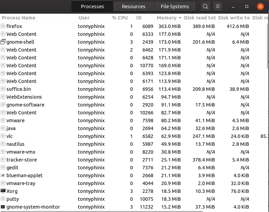Sort by Process Name column header
This screenshot has height=212, width=269.
coord(38,18)
